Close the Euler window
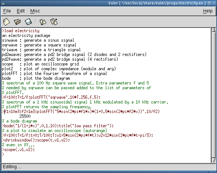Viewport: 217px width, 173px height. pyautogui.click(x=214, y=3)
